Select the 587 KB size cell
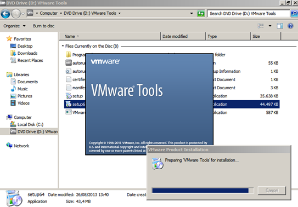This screenshot has height=207, width=298. [272, 113]
